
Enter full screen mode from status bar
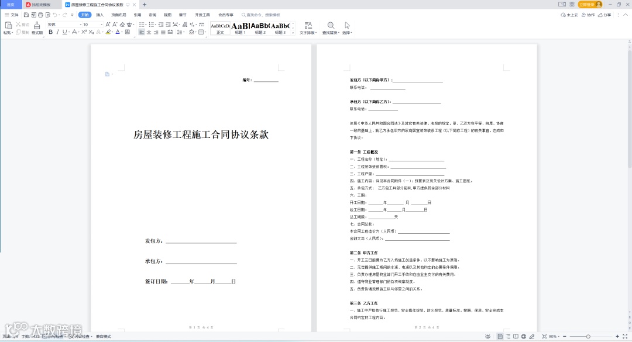625,336
